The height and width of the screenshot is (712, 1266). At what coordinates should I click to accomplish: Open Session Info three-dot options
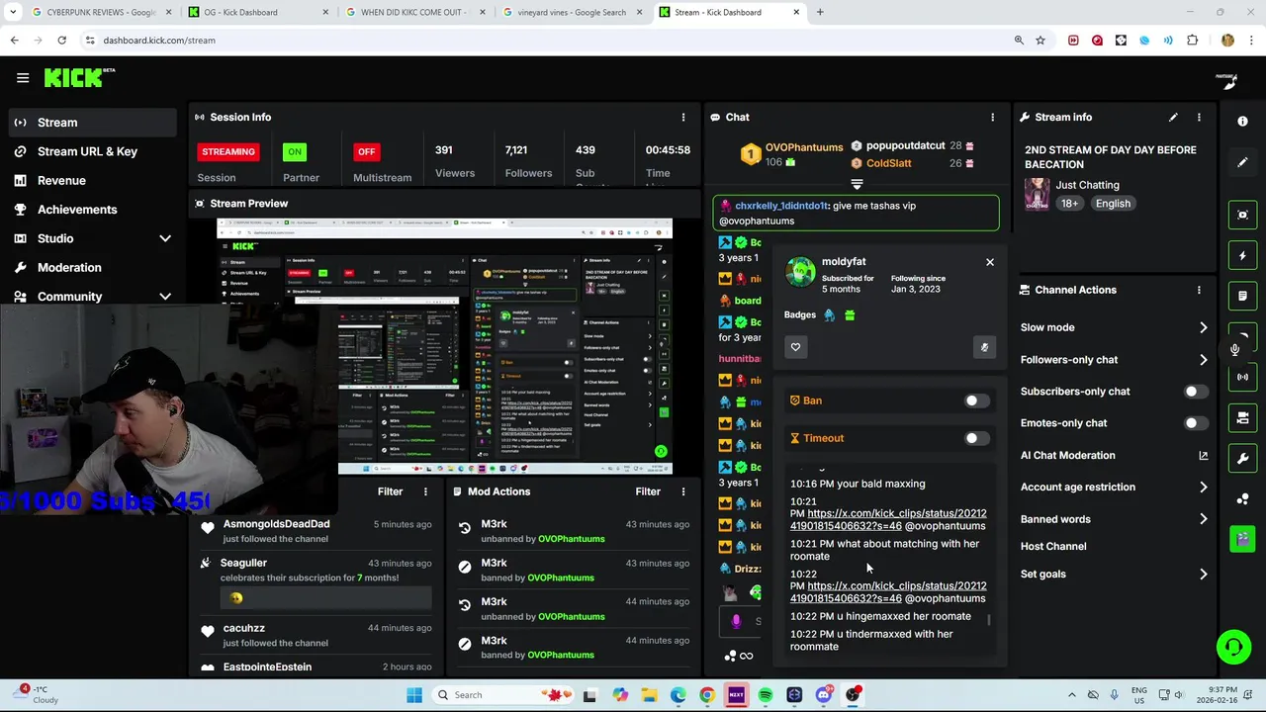click(x=683, y=117)
